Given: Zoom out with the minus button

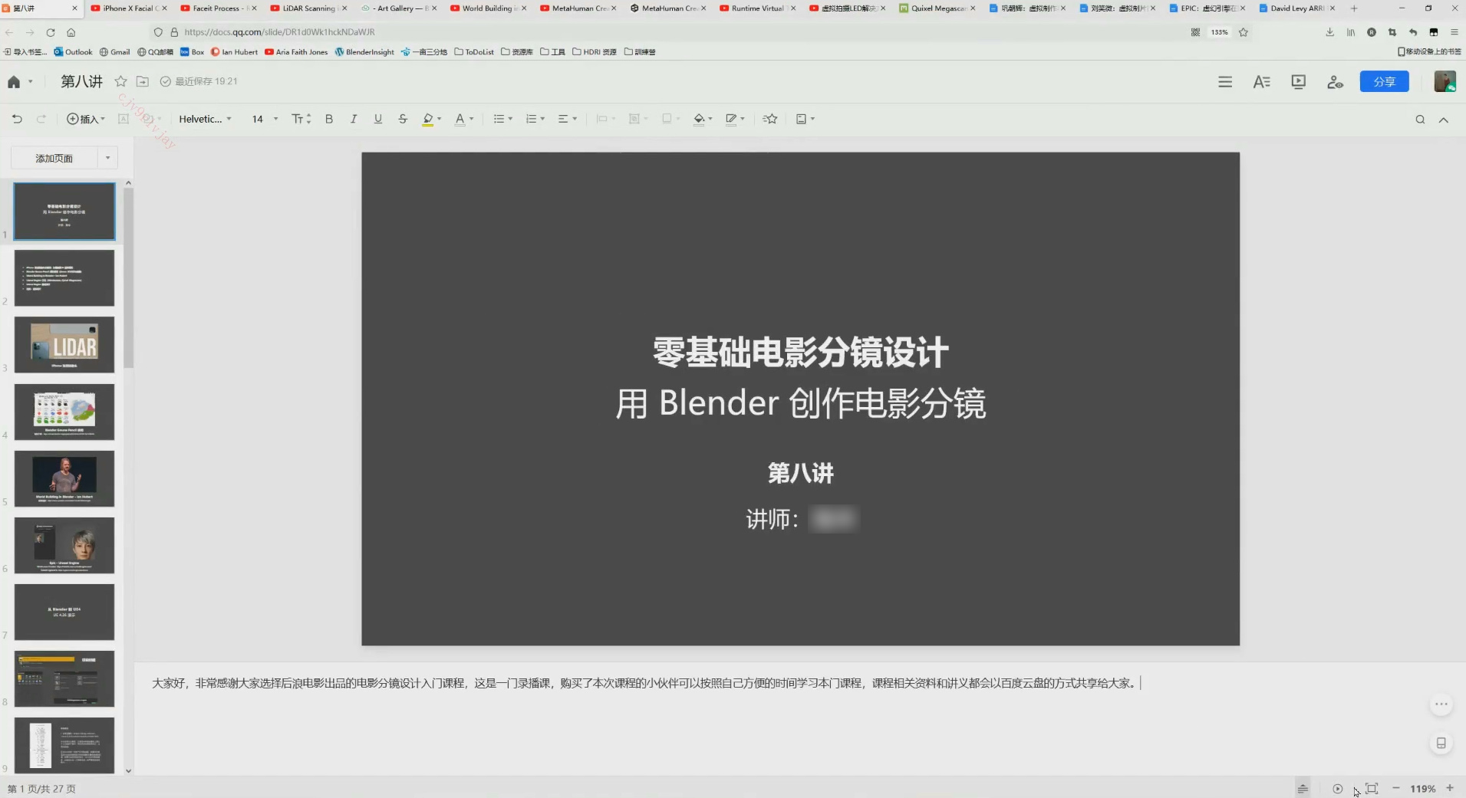Looking at the screenshot, I should [1396, 788].
